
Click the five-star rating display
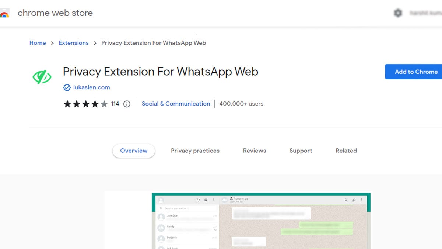(85, 104)
